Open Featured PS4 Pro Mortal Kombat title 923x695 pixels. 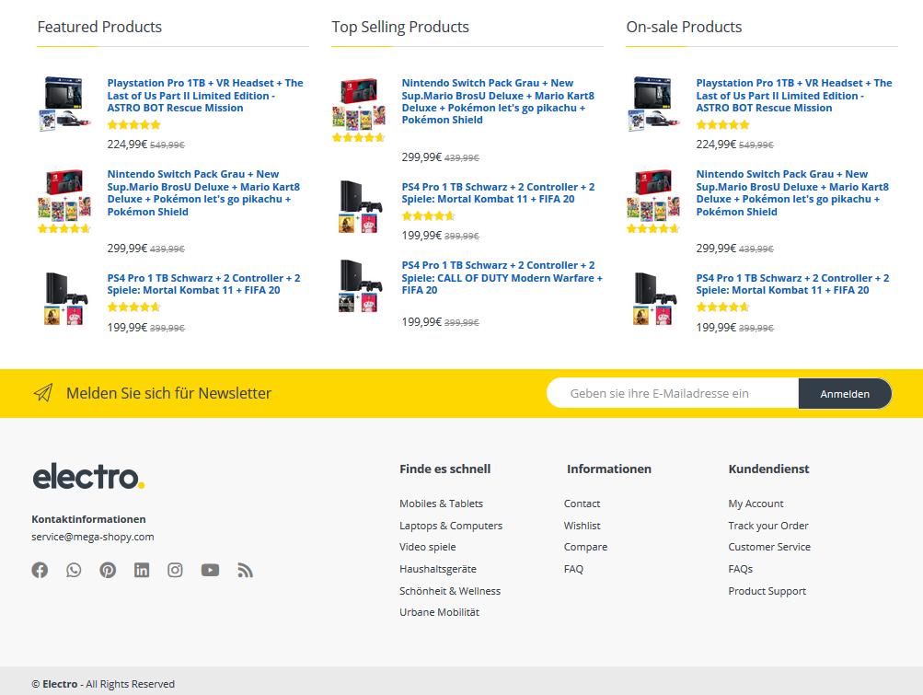coord(203,284)
